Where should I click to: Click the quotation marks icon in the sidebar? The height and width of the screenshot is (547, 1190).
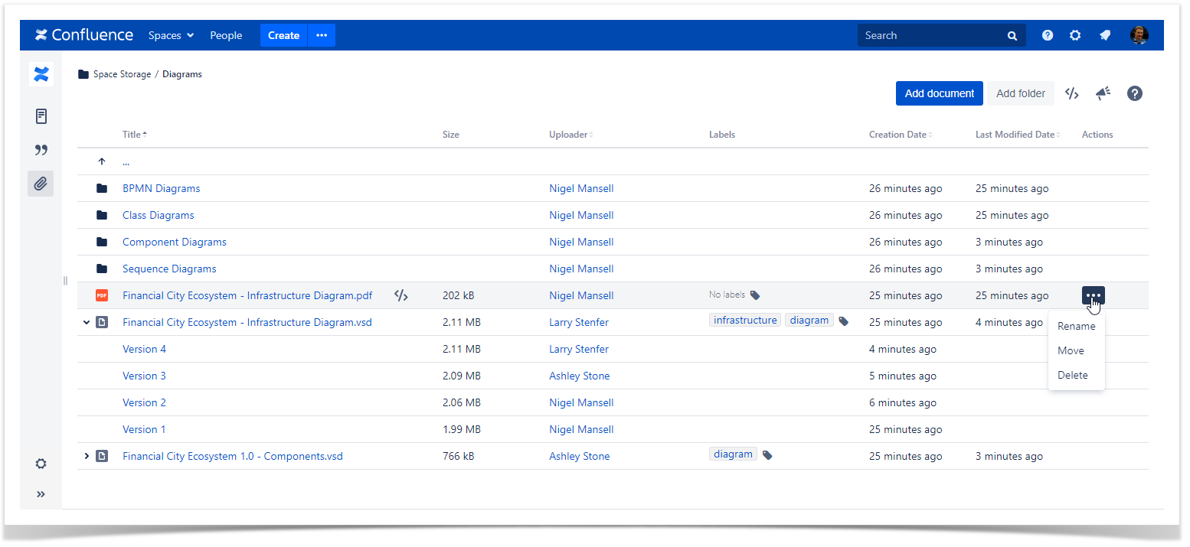tap(41, 150)
